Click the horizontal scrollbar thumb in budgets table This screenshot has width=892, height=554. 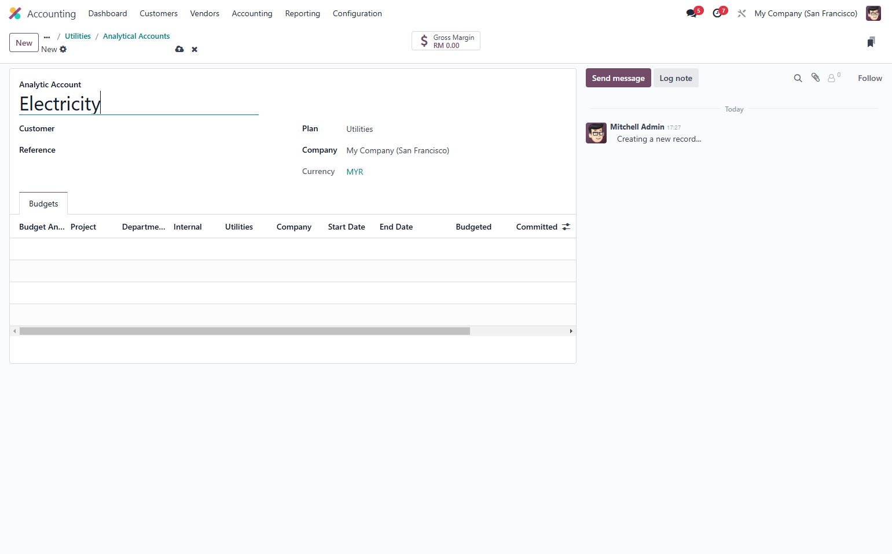pyautogui.click(x=245, y=331)
